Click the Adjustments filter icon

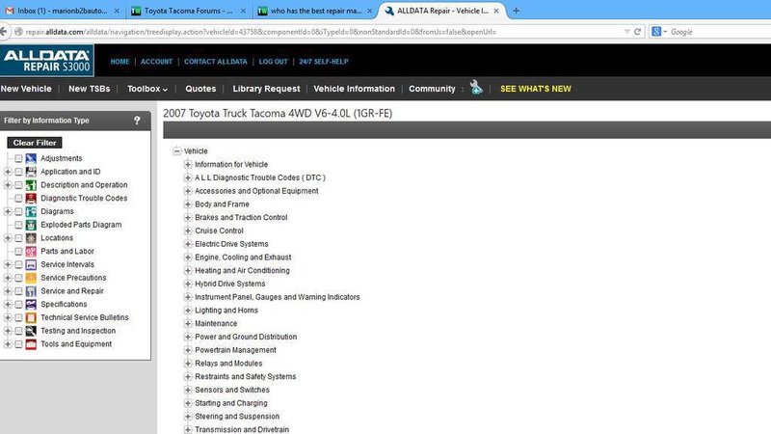click(31, 158)
